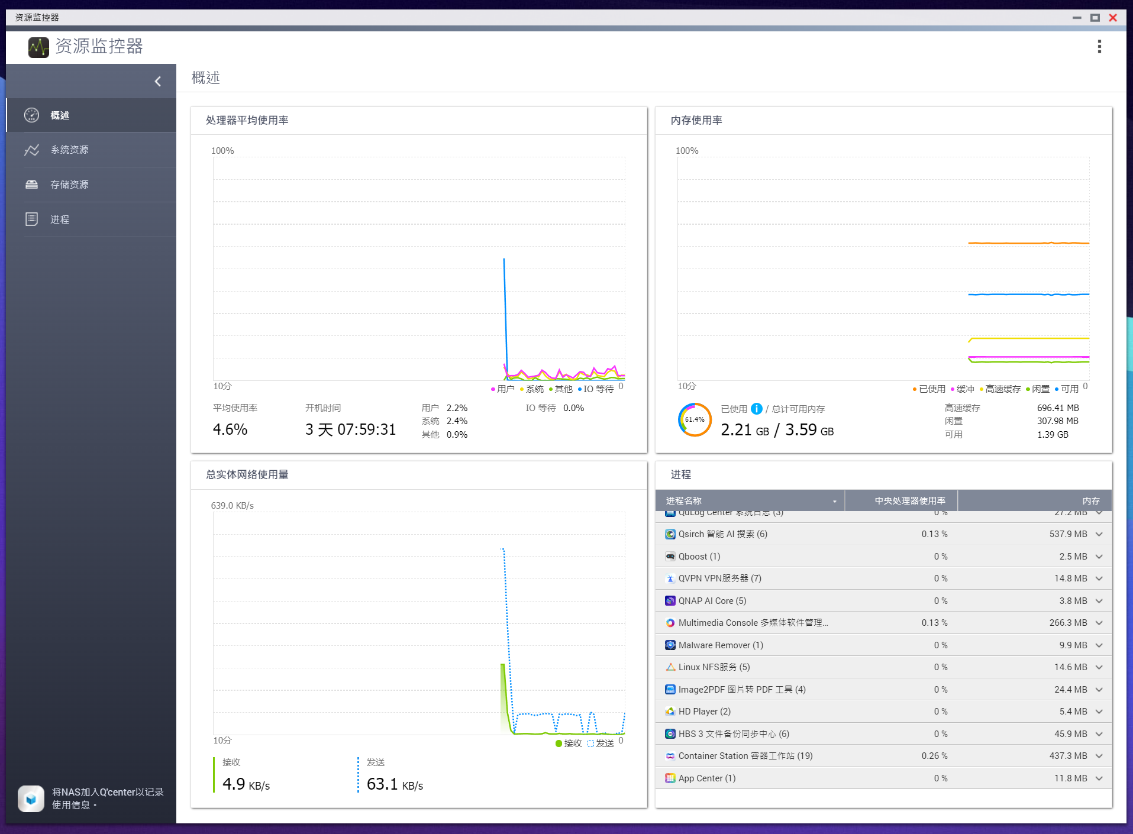Click the App Center icon
Viewport: 1133px width, 834px height.
pos(670,778)
